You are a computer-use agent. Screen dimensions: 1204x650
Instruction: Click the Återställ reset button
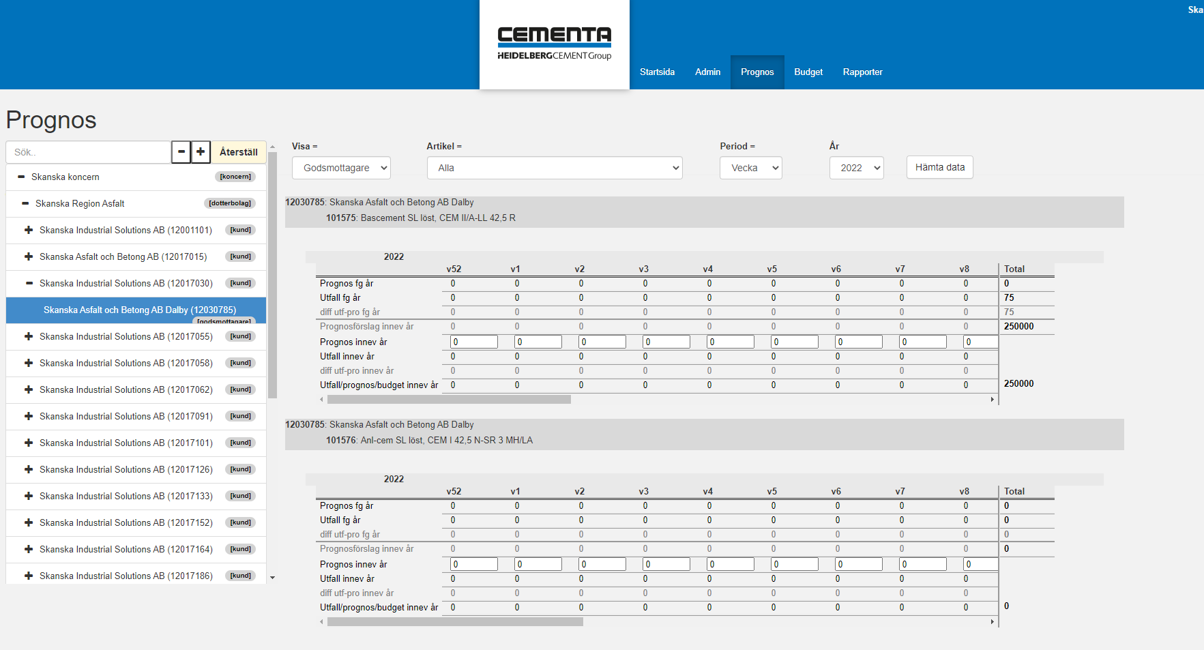click(x=238, y=152)
